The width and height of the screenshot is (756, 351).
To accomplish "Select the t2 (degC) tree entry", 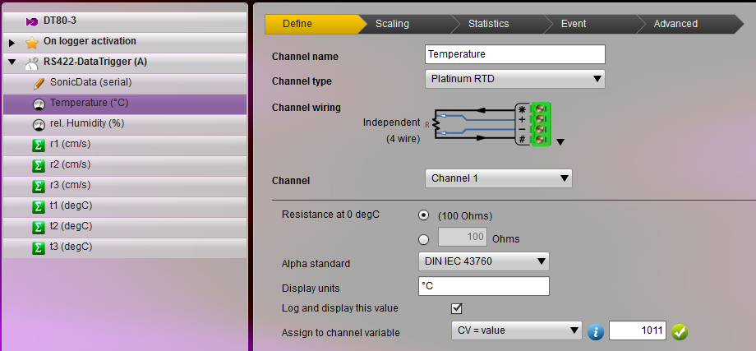I will click(x=71, y=227).
